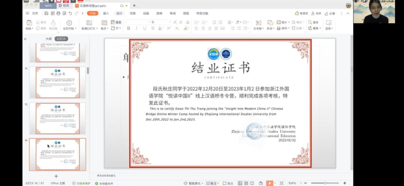The height and width of the screenshot is (186, 404).
Task: Collapse the ribbon with the up chevron
Action: [348, 13]
